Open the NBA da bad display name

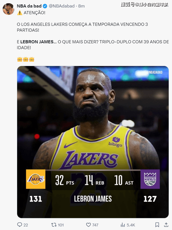point(29,6)
